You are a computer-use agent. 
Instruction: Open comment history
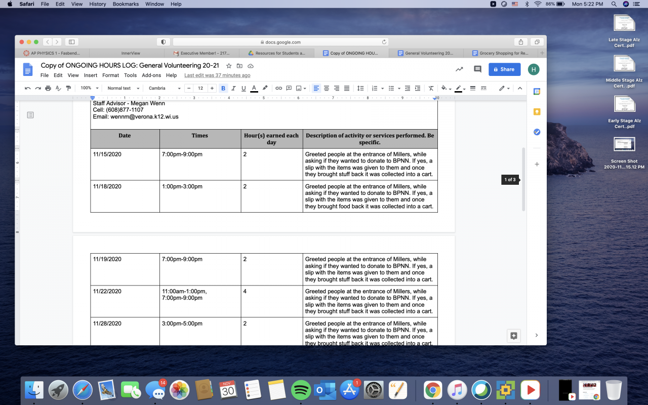(x=477, y=69)
